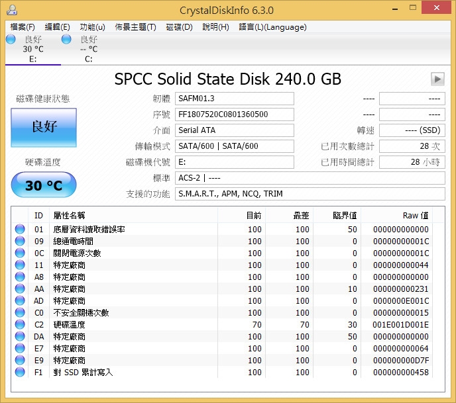Click the features field S.M.A.R.T., APM, NCQ, TRIM
456x403 pixels.
click(310, 194)
